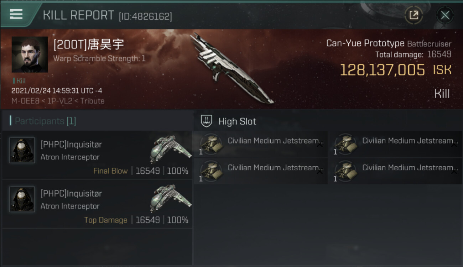Click the Top Damage Inquisitør pilot portrait
The height and width of the screenshot is (267, 463).
tap(22, 199)
